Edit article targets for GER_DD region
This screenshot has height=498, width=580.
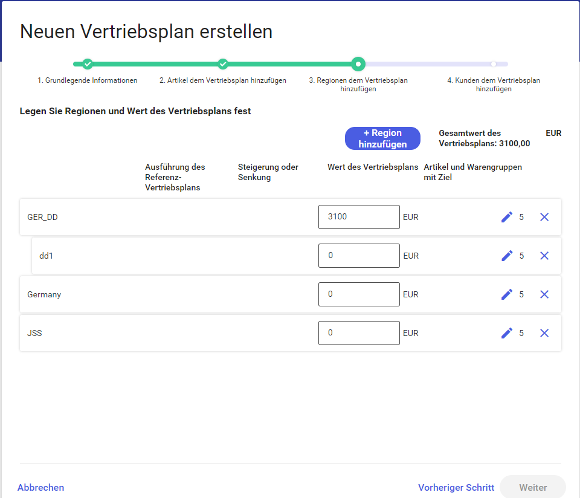(x=507, y=217)
